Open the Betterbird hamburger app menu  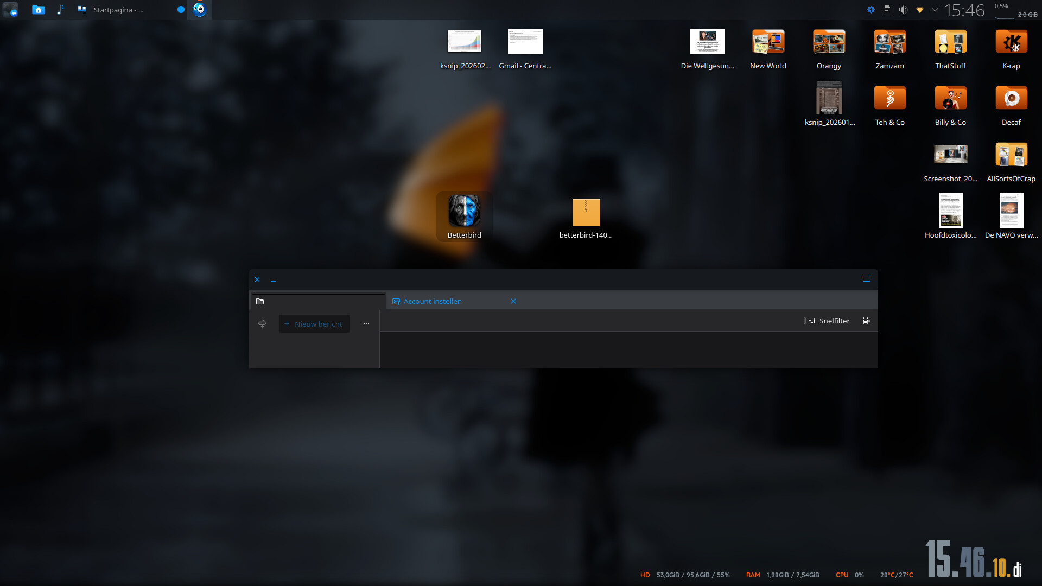867,279
